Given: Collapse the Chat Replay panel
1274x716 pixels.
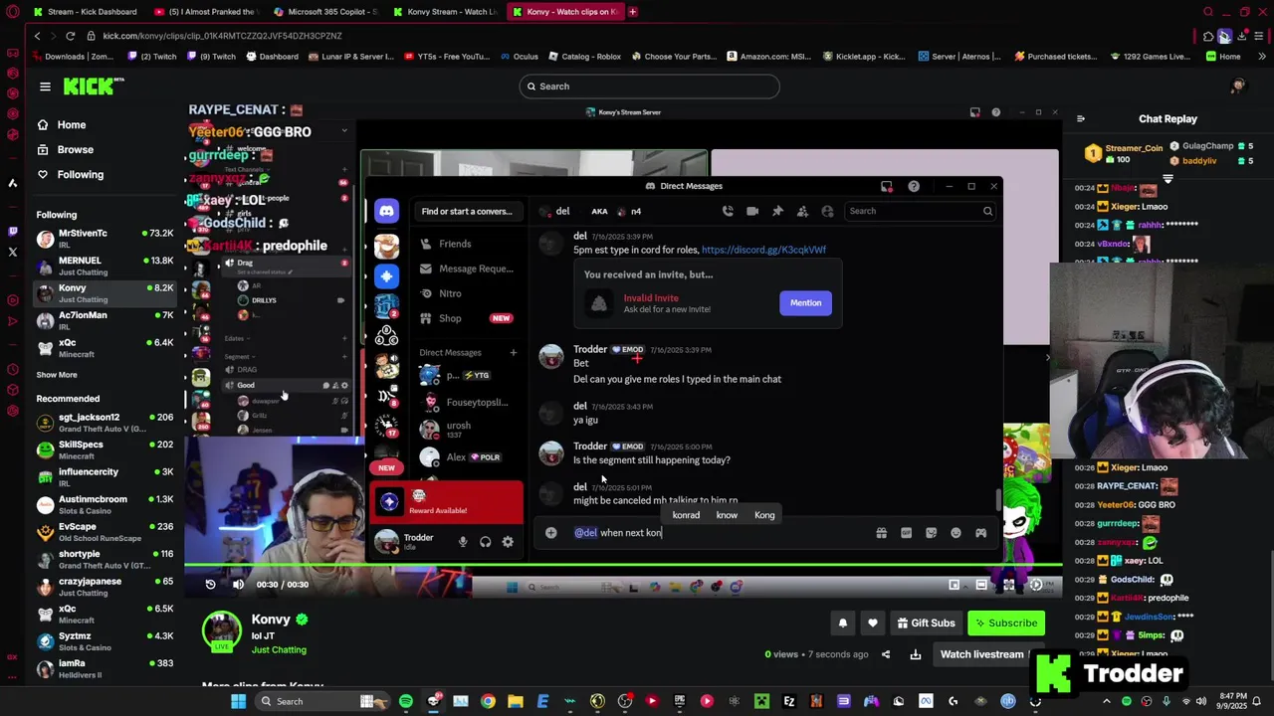Looking at the screenshot, I should pos(1081,119).
